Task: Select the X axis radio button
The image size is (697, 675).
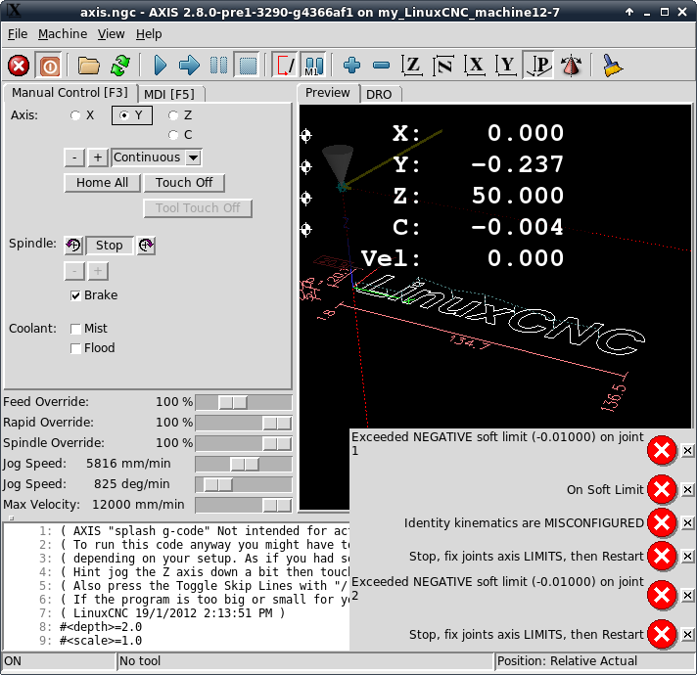Action: click(76, 115)
